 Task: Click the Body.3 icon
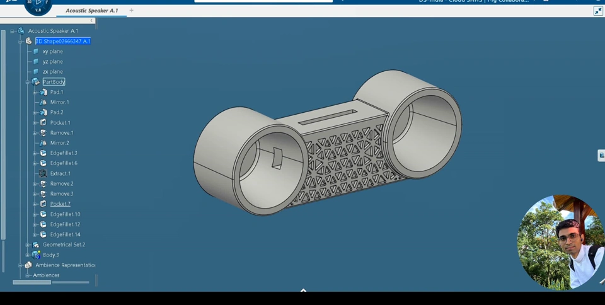[x=36, y=255]
